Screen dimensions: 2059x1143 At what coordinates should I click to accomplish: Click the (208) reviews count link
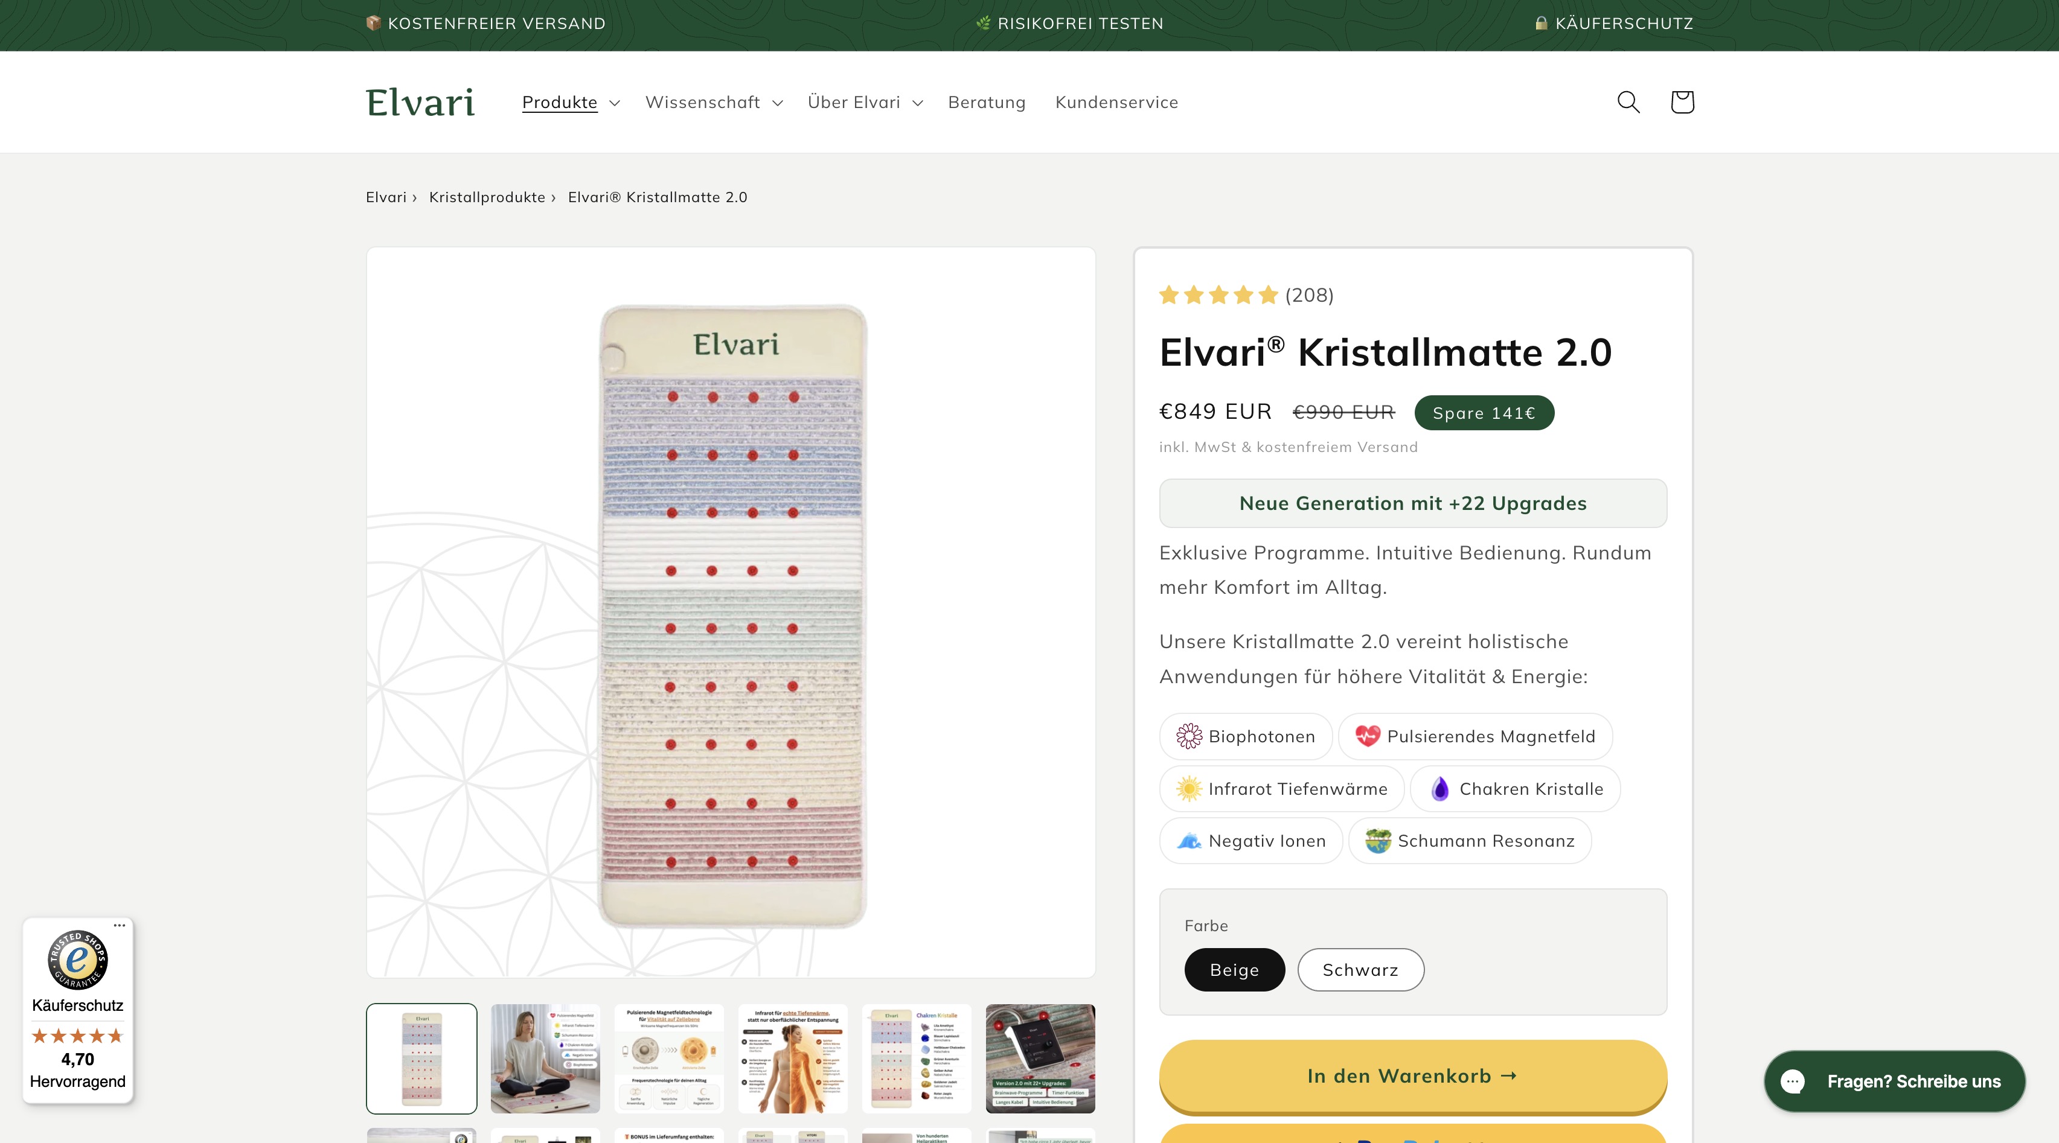(1309, 296)
